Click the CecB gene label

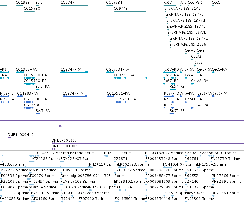click(201, 51)
